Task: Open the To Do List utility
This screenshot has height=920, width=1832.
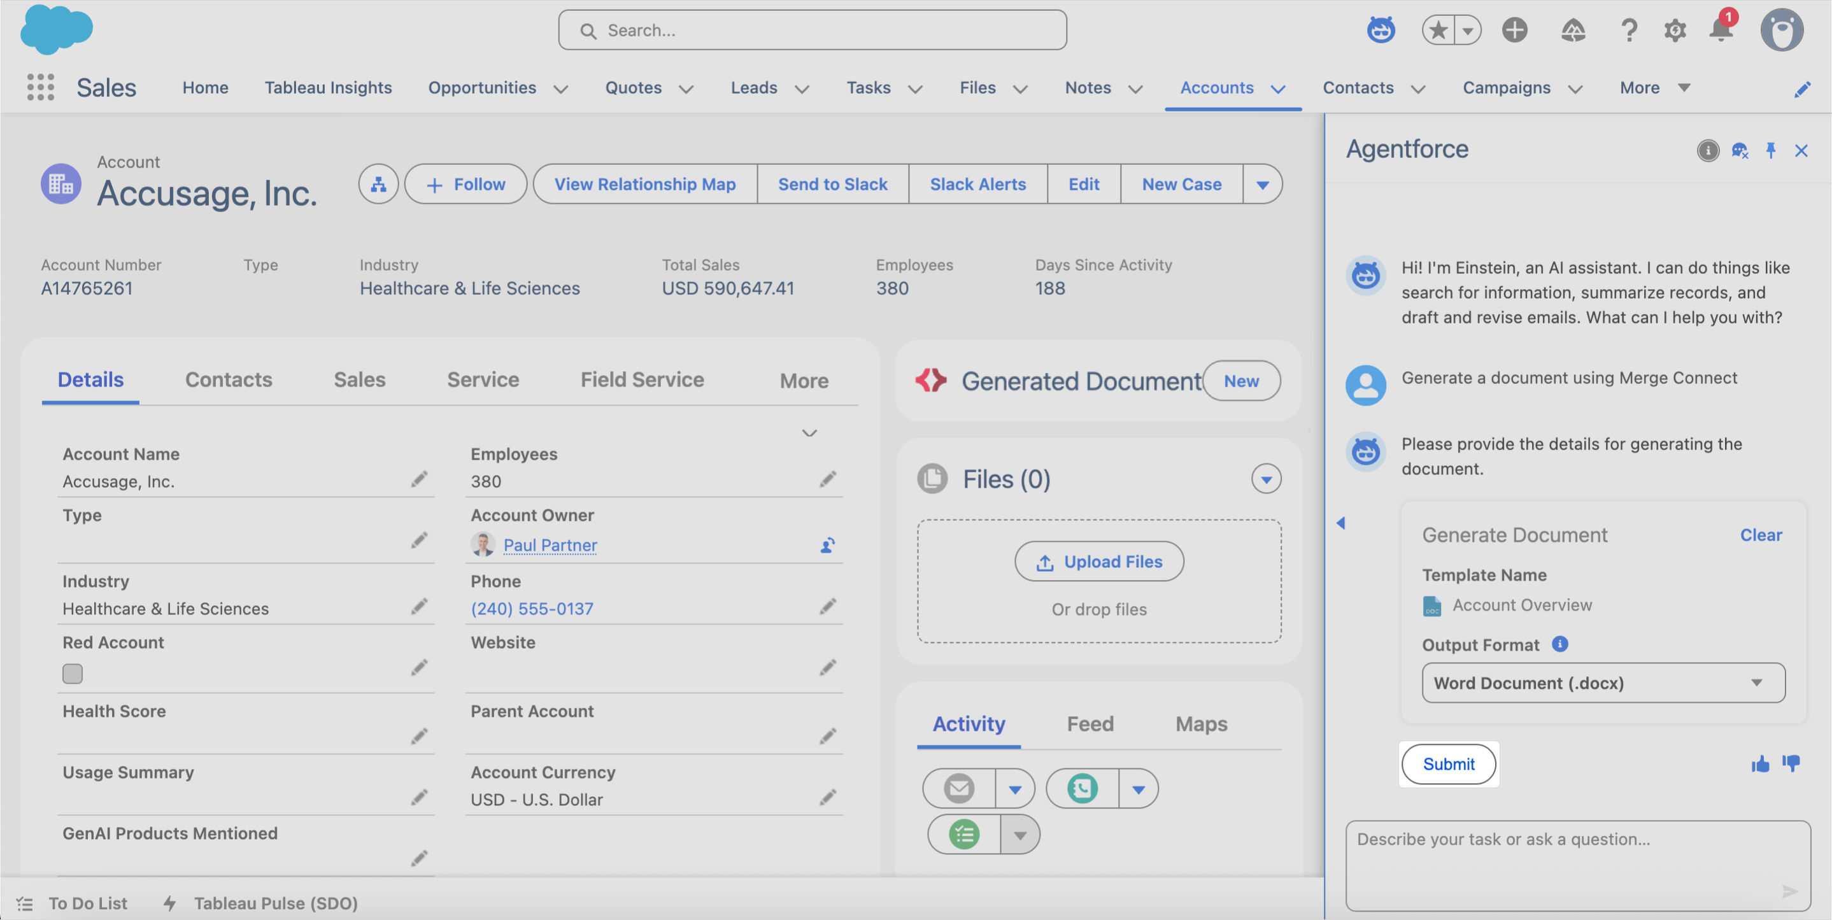Action: 73,903
